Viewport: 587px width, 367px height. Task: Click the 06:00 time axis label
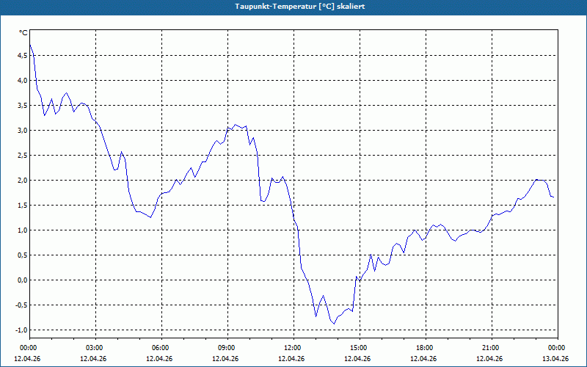coord(161,348)
